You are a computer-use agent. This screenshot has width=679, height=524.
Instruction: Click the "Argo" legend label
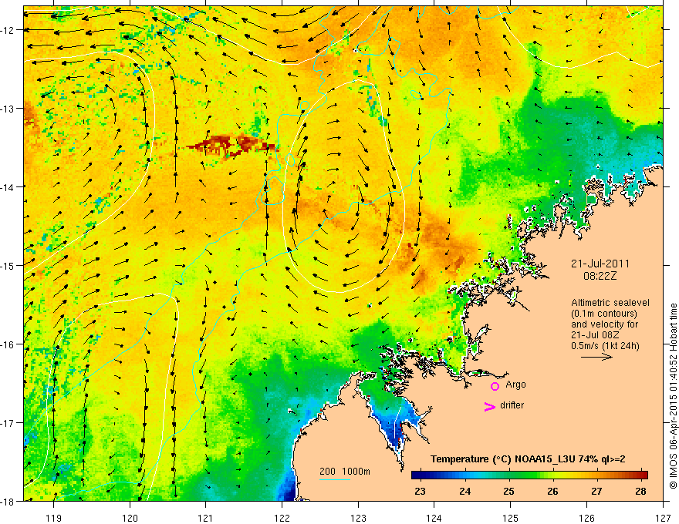(515, 385)
